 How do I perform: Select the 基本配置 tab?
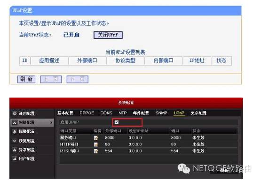click(x=65, y=113)
